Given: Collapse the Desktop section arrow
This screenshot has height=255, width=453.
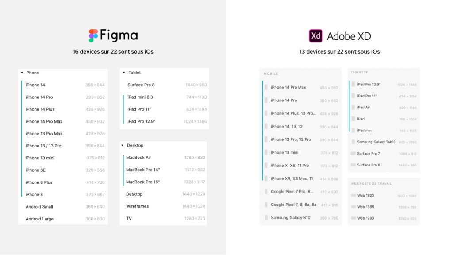Looking at the screenshot, I should 123,145.
